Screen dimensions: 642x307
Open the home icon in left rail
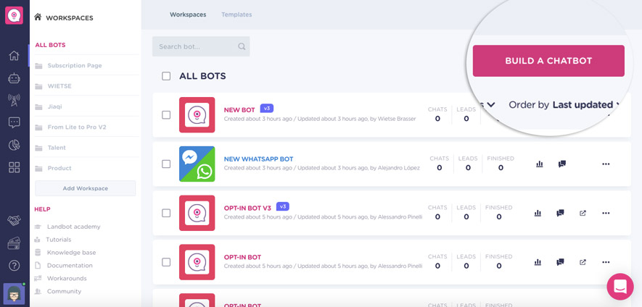pos(15,56)
